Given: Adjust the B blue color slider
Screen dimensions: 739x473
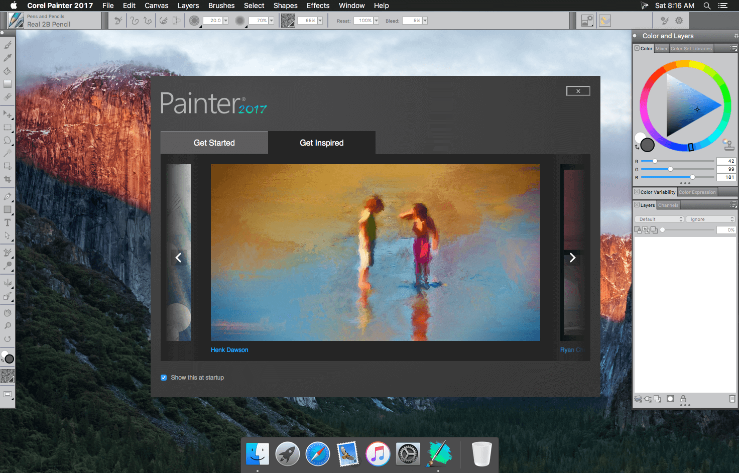Looking at the screenshot, I should (678, 177).
